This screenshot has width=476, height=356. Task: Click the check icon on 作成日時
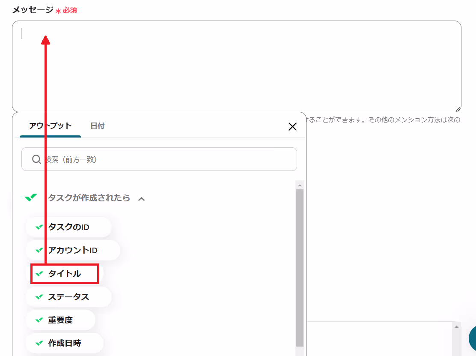(x=39, y=343)
